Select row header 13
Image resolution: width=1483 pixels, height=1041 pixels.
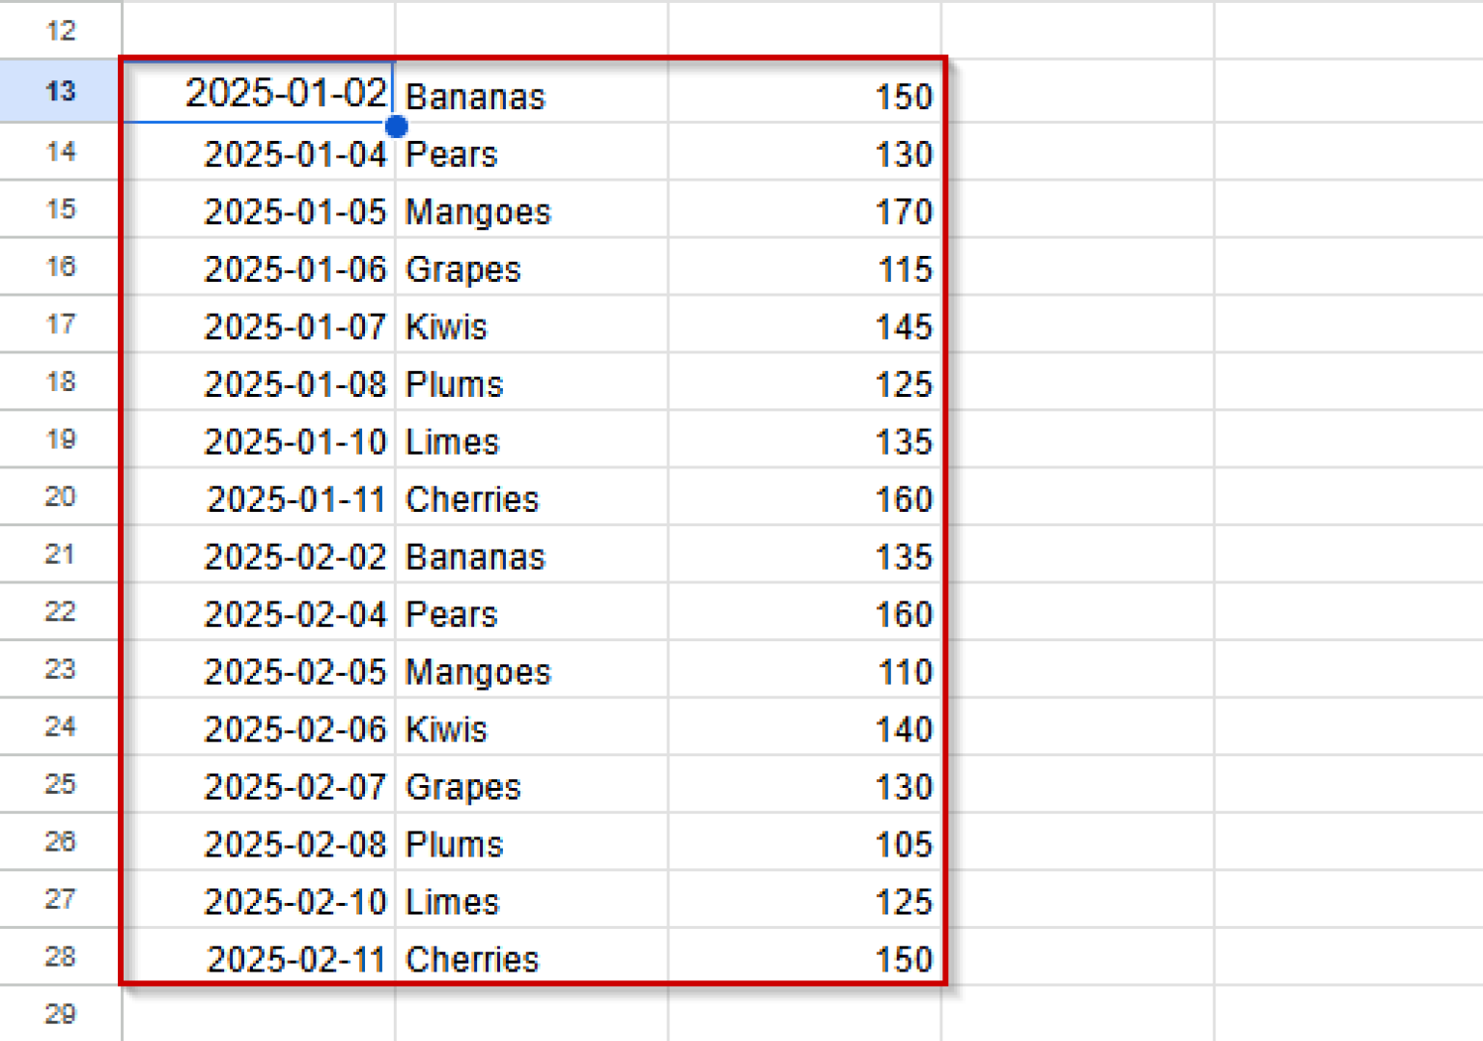pyautogui.click(x=60, y=92)
